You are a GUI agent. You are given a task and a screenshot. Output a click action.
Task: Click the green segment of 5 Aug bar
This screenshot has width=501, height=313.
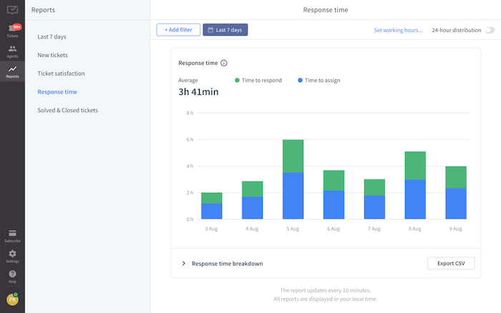pyautogui.click(x=293, y=156)
